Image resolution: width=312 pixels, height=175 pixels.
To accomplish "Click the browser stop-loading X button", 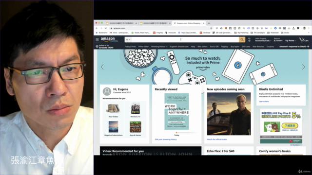I will [106, 28].
